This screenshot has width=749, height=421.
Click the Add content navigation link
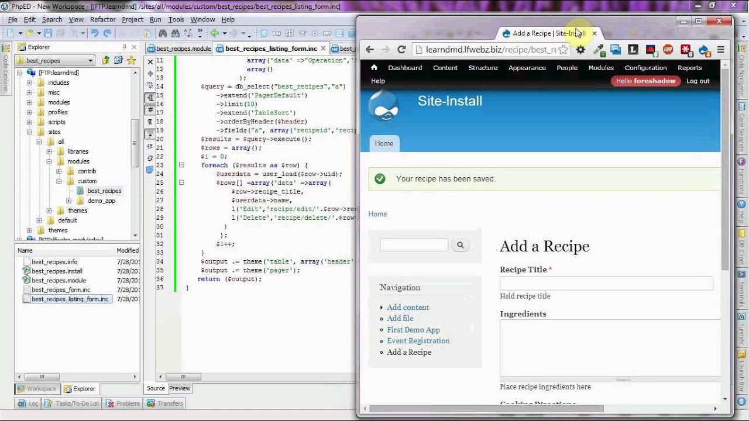[408, 308]
